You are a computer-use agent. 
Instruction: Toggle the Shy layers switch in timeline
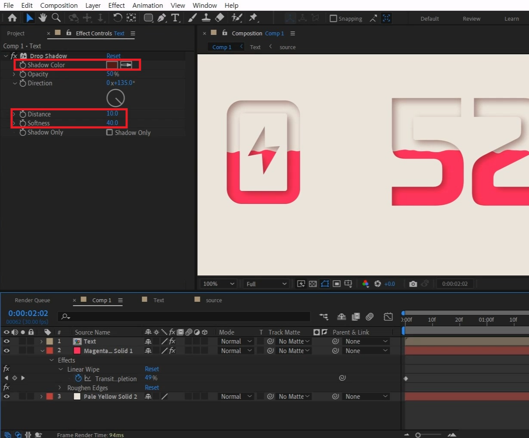click(342, 316)
